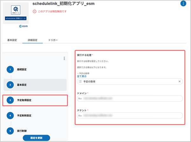The width and height of the screenshot is (191, 142).
Task: Click into the テナント input field
Action: pos(130,116)
